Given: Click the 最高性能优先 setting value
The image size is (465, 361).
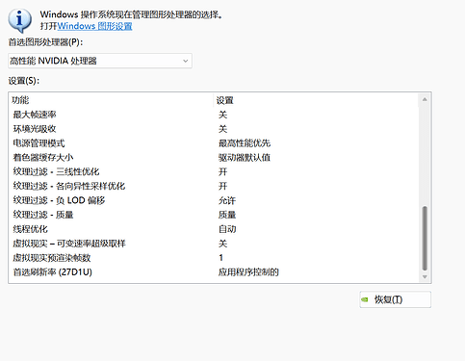Looking at the screenshot, I should tap(245, 143).
